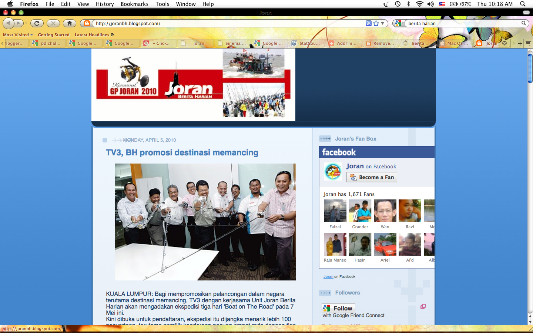The height and width of the screenshot is (333, 533).
Task: Open the search engine selector dropdown
Action: click(x=399, y=23)
